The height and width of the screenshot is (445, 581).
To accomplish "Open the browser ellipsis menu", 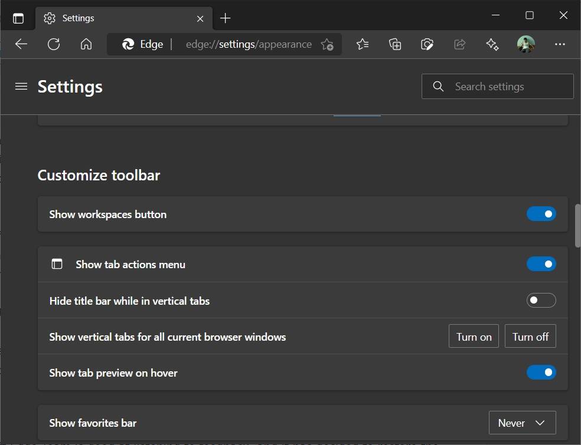I will coord(560,44).
